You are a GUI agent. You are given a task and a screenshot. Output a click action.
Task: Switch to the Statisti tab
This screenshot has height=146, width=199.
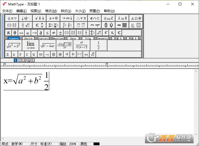coord(43,38)
